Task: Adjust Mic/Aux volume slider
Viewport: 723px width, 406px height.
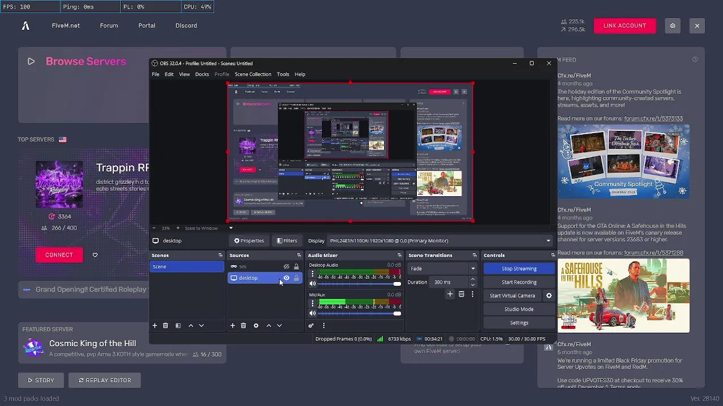Action: pyautogui.click(x=360, y=314)
